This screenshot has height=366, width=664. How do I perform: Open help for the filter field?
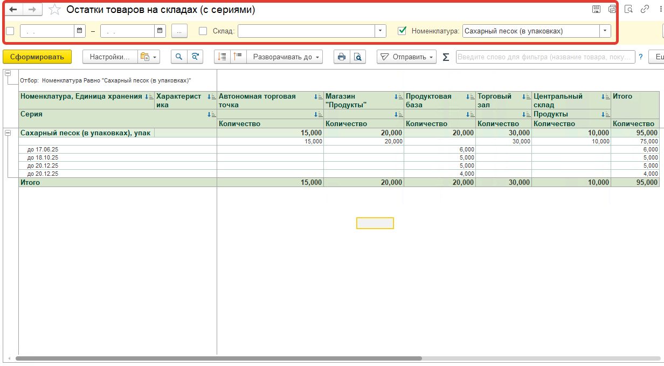641,57
